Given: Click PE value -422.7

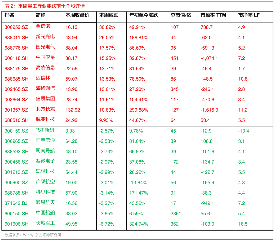Looking at the screenshot, I should [x=207, y=173].
